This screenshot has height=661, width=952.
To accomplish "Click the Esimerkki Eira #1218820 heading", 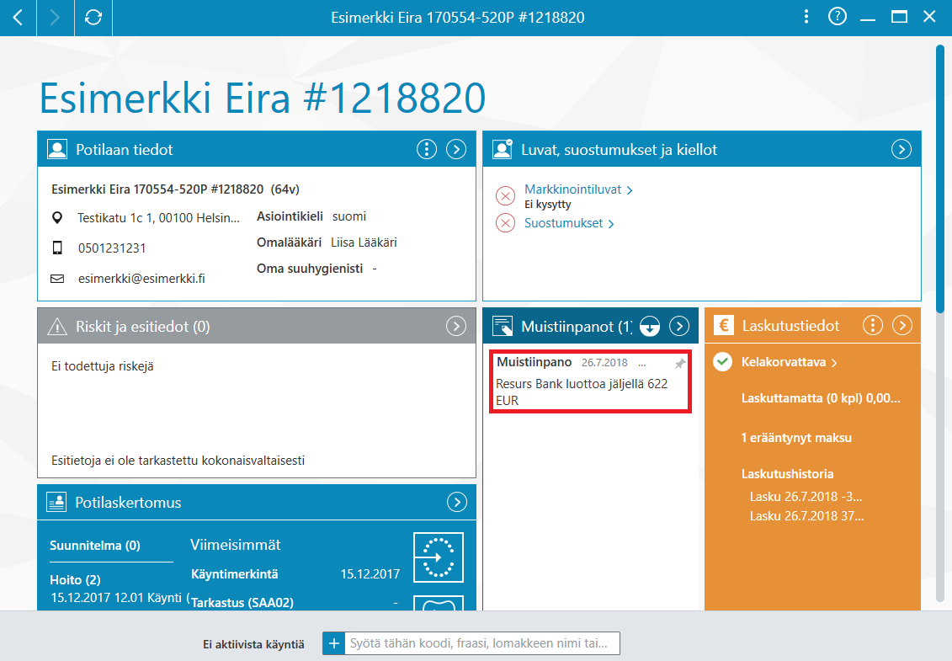I will coord(263,98).
